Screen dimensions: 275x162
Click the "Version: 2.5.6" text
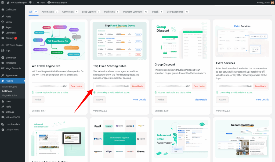pos(100,111)
